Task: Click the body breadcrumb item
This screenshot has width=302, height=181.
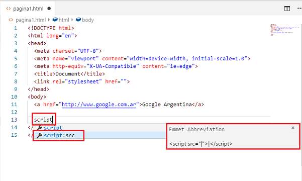Action: (x=88, y=20)
